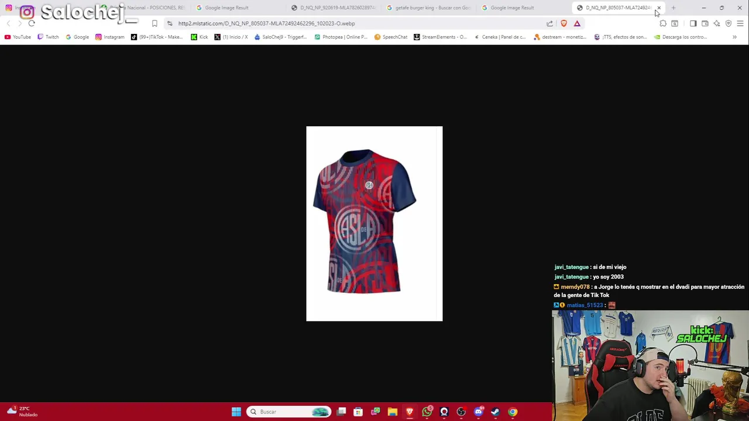Open the tab search toolbar icon

(675, 23)
